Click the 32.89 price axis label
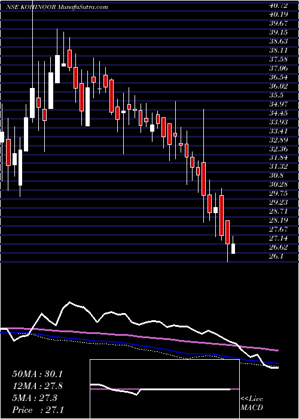This screenshot has width=299, height=419. 279,139
